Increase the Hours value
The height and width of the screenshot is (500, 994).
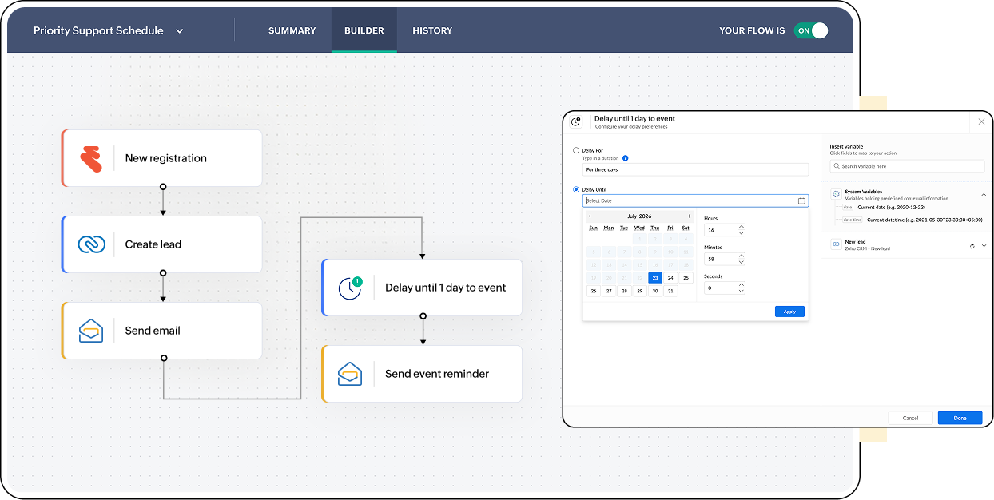point(742,227)
